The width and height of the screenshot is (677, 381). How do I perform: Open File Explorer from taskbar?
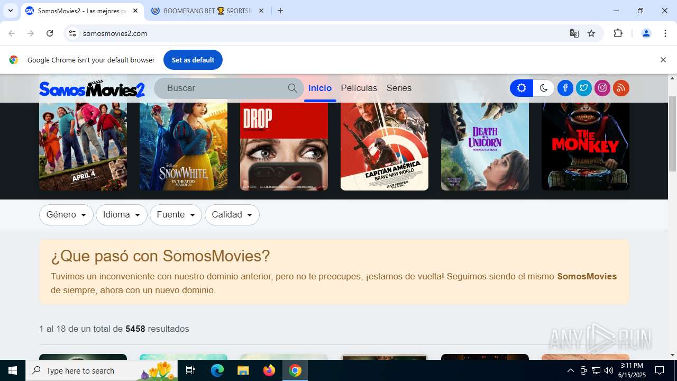(243, 370)
